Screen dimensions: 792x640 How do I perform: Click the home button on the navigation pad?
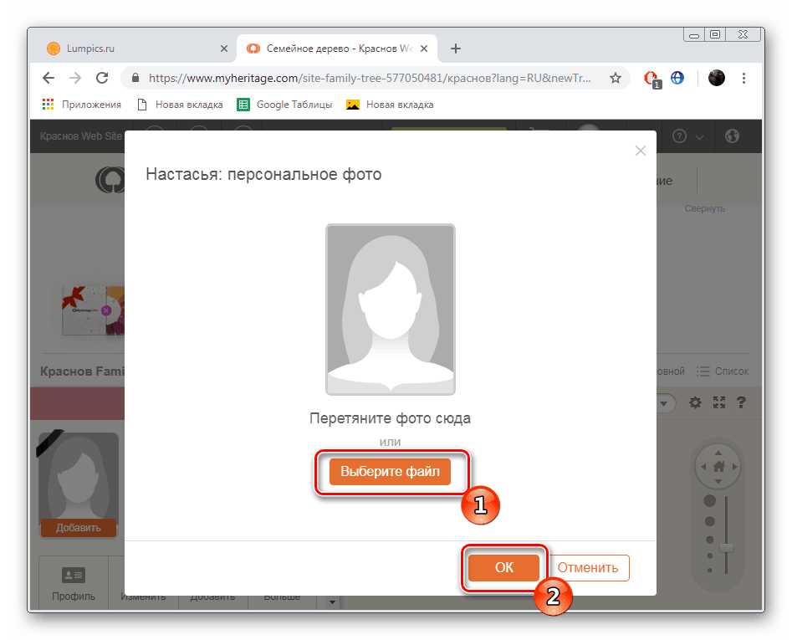pos(718,466)
